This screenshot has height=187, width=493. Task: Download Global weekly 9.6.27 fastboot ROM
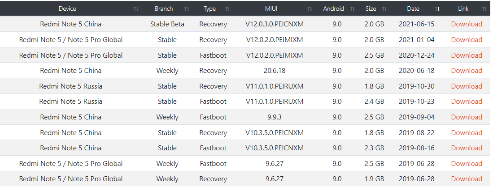[x=467, y=164]
